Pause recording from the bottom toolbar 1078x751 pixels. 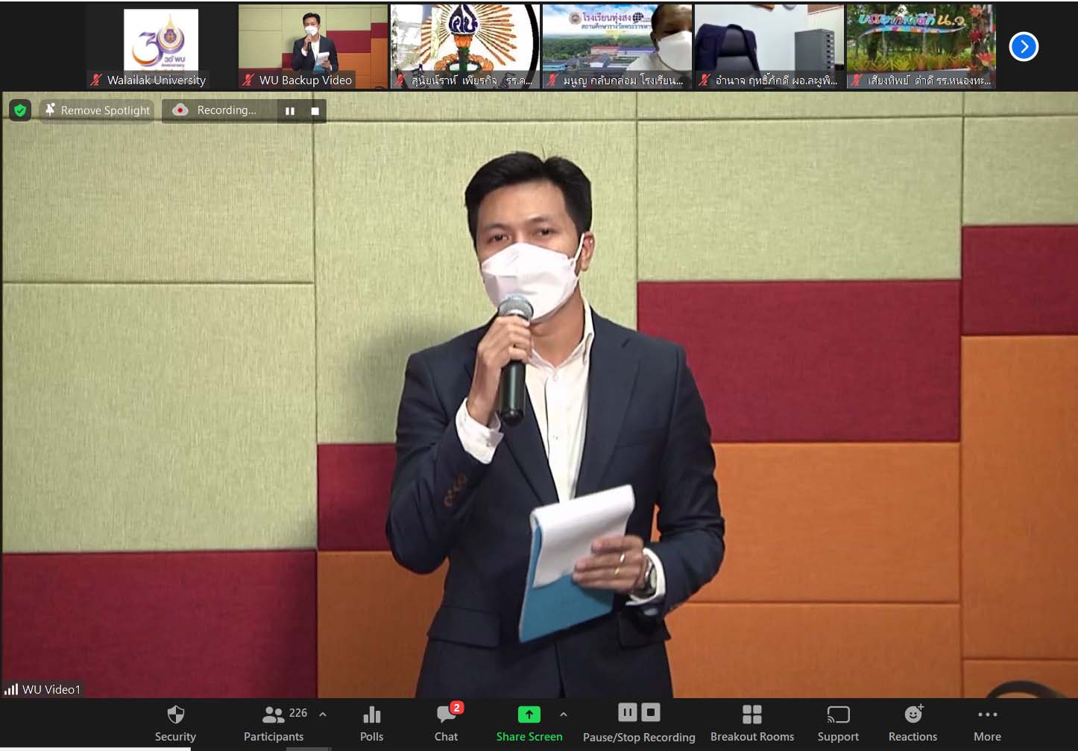point(627,713)
